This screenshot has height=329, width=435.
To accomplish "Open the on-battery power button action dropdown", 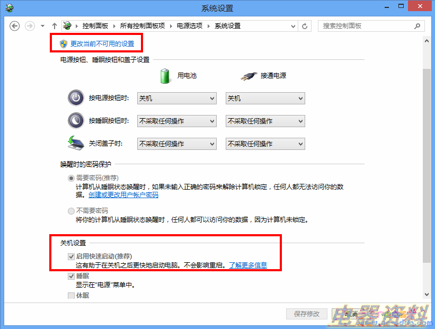I will (x=177, y=98).
